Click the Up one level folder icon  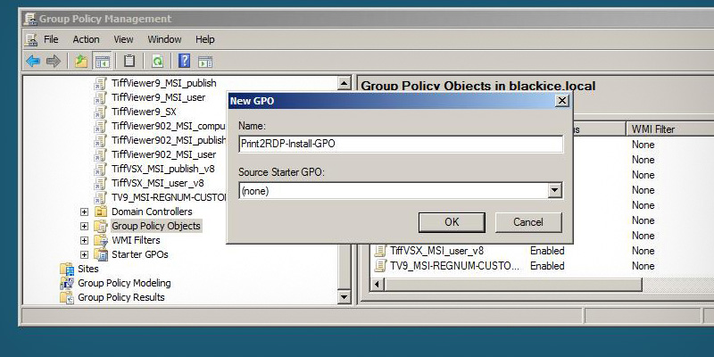81,62
